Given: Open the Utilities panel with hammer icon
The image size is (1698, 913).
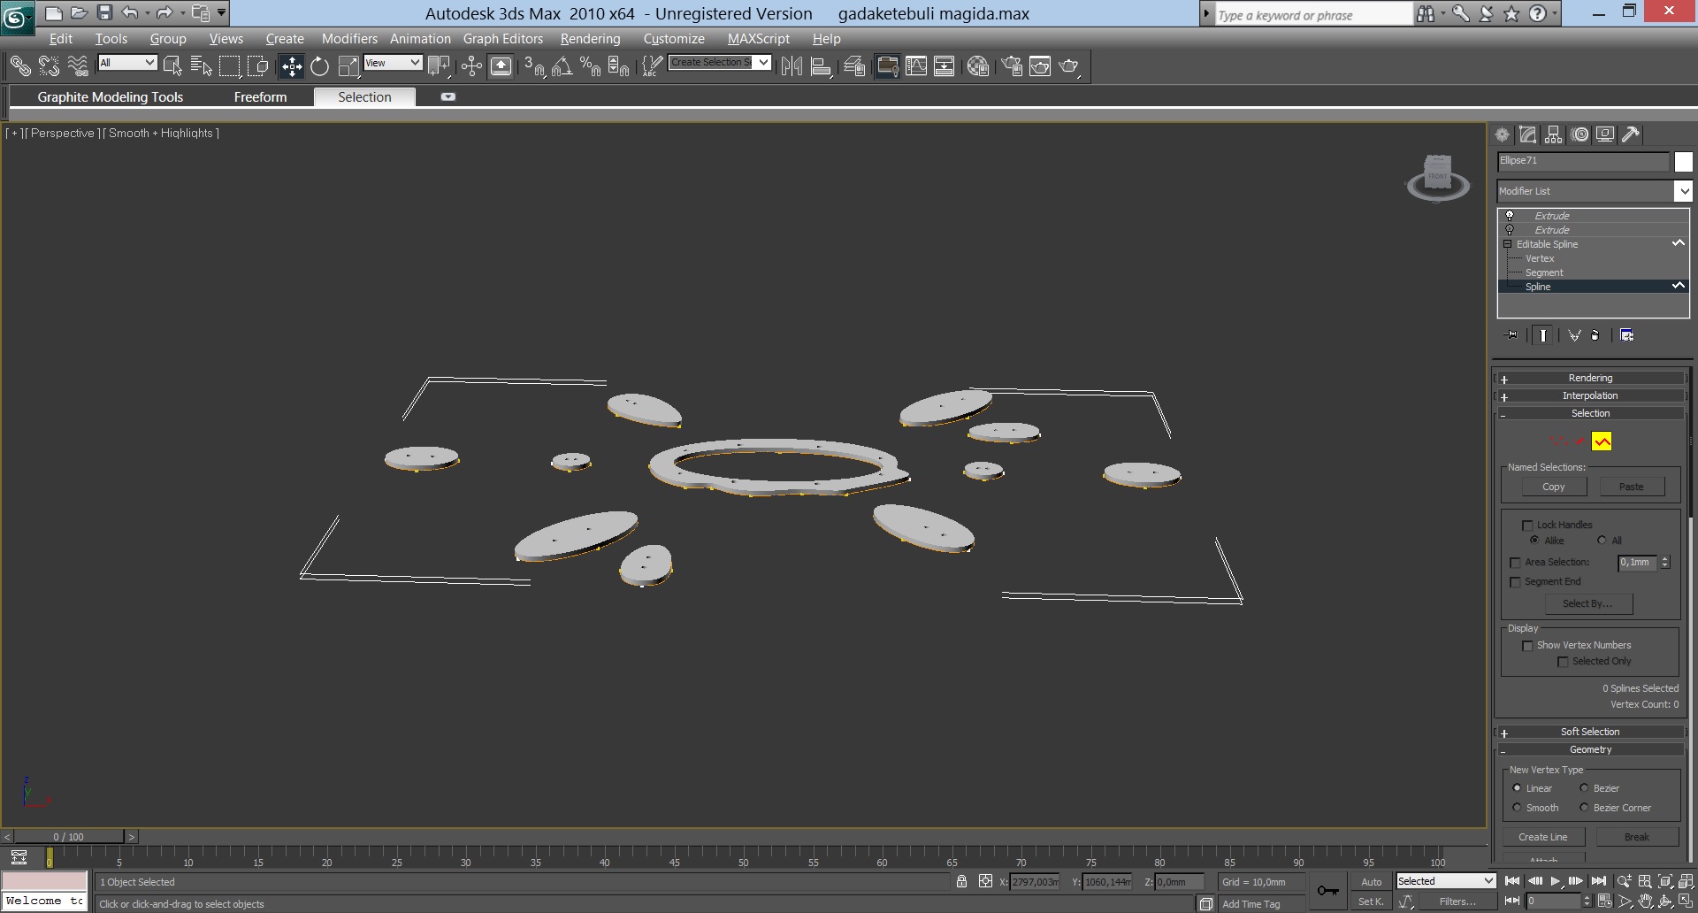Looking at the screenshot, I should point(1631,134).
